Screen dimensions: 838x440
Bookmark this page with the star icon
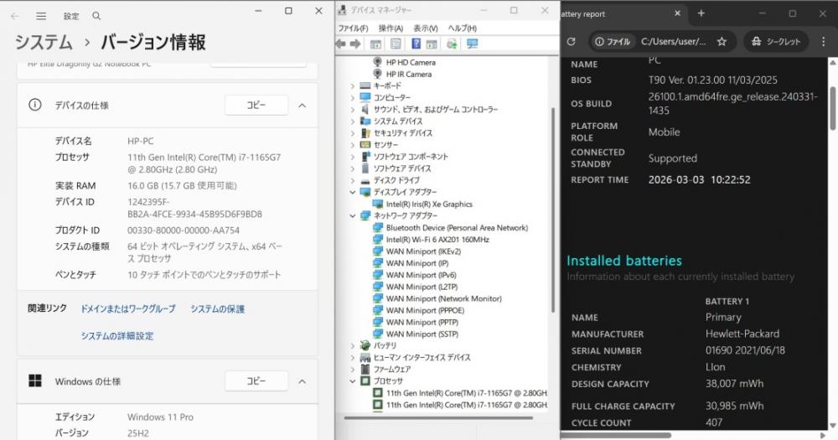click(x=722, y=41)
